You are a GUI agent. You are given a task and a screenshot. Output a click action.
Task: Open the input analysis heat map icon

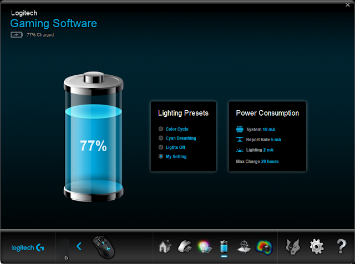pyautogui.click(x=264, y=247)
